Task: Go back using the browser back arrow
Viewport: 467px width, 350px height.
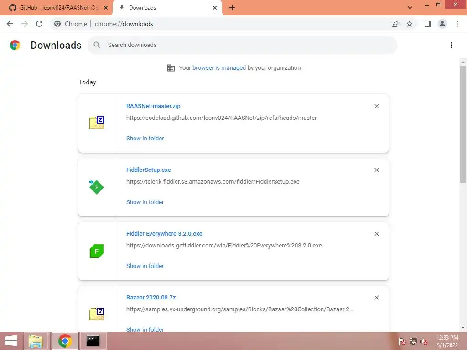Action: click(x=10, y=24)
